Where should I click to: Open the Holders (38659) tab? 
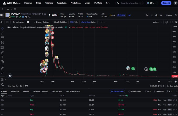pos(40,91)
